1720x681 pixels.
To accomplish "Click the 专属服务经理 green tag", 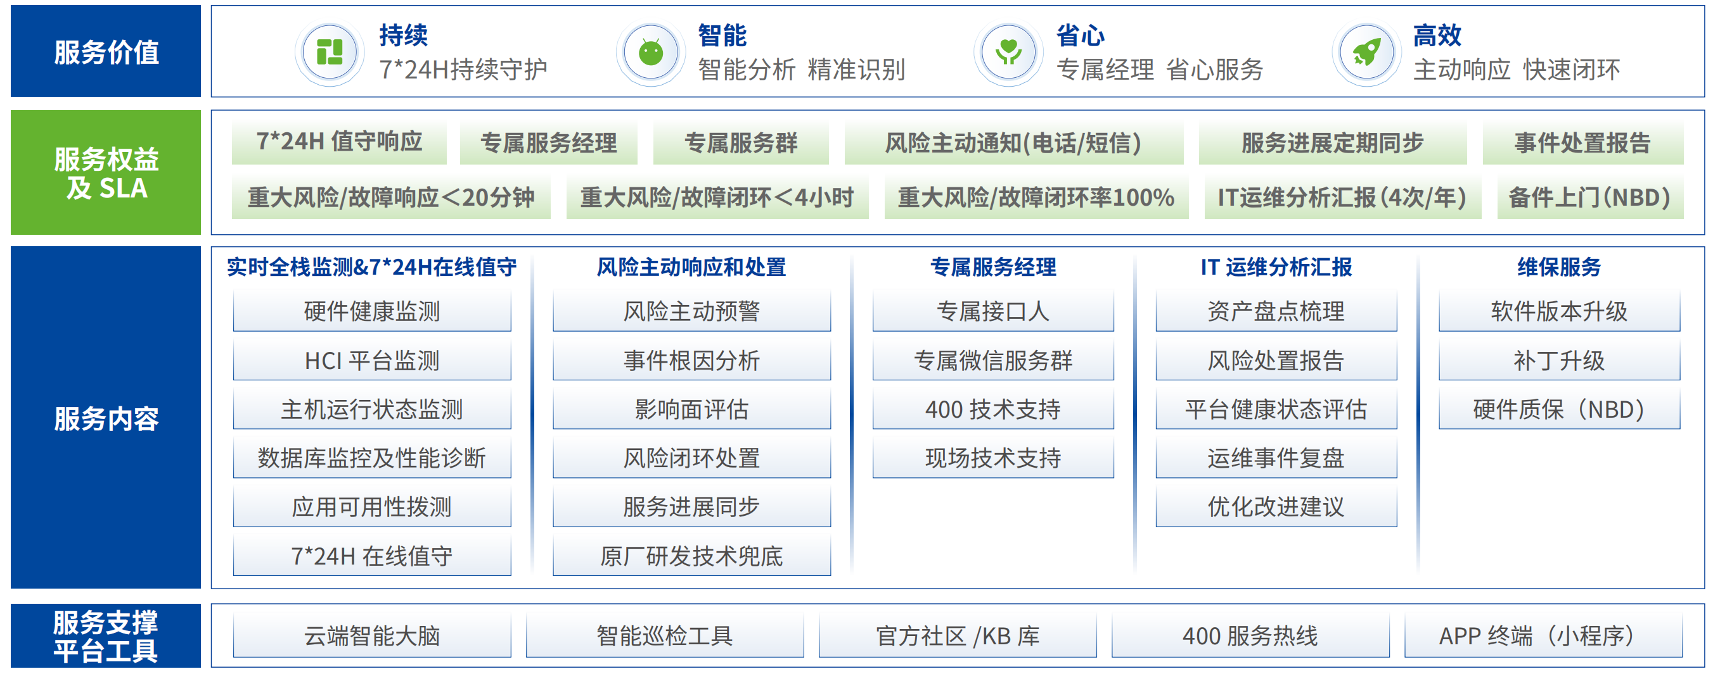I will click(548, 142).
